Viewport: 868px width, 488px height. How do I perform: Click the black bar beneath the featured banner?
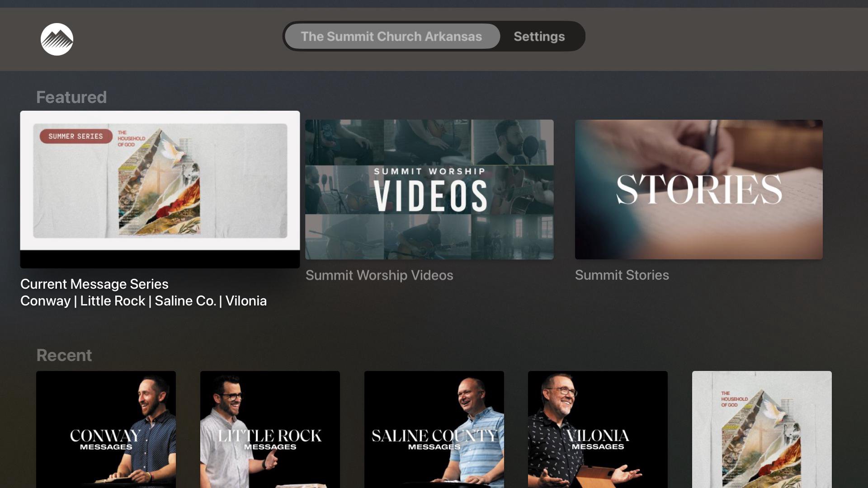[x=160, y=259]
